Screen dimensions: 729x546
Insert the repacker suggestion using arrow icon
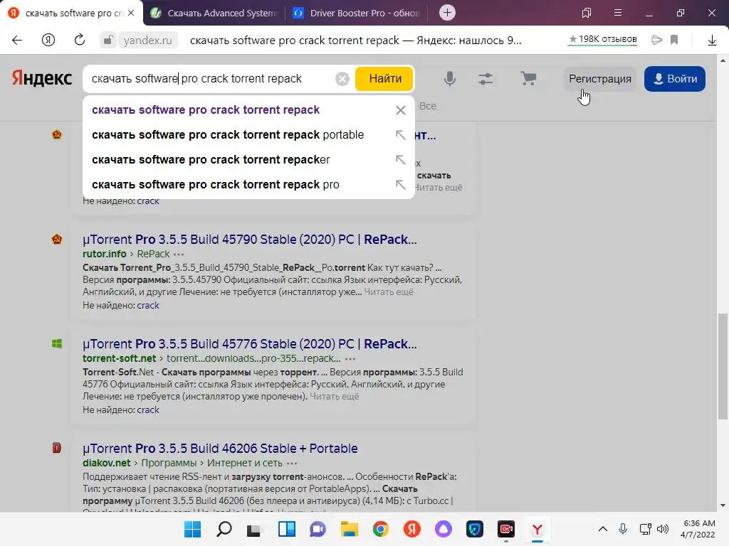(x=400, y=160)
